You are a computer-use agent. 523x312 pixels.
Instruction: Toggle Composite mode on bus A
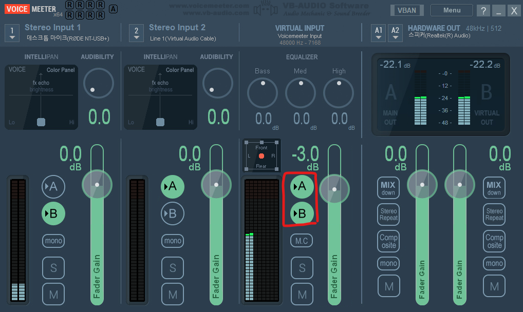(388, 241)
